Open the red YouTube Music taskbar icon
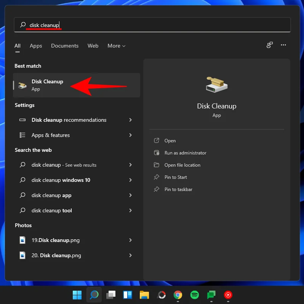The width and height of the screenshot is (304, 304). (228, 295)
